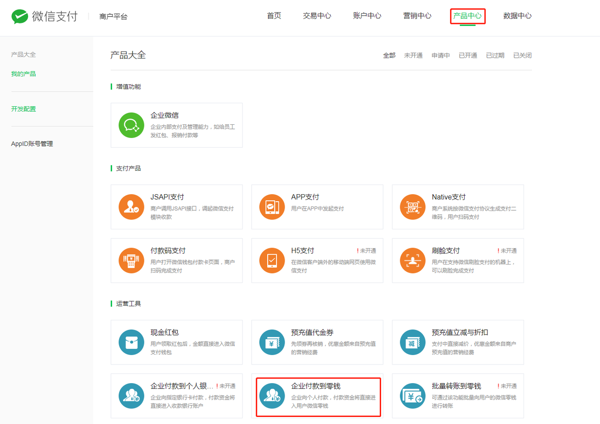Click the 增值功能 section heading

pos(128,87)
